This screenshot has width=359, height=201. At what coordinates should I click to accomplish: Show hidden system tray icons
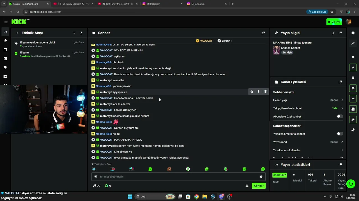(325, 197)
